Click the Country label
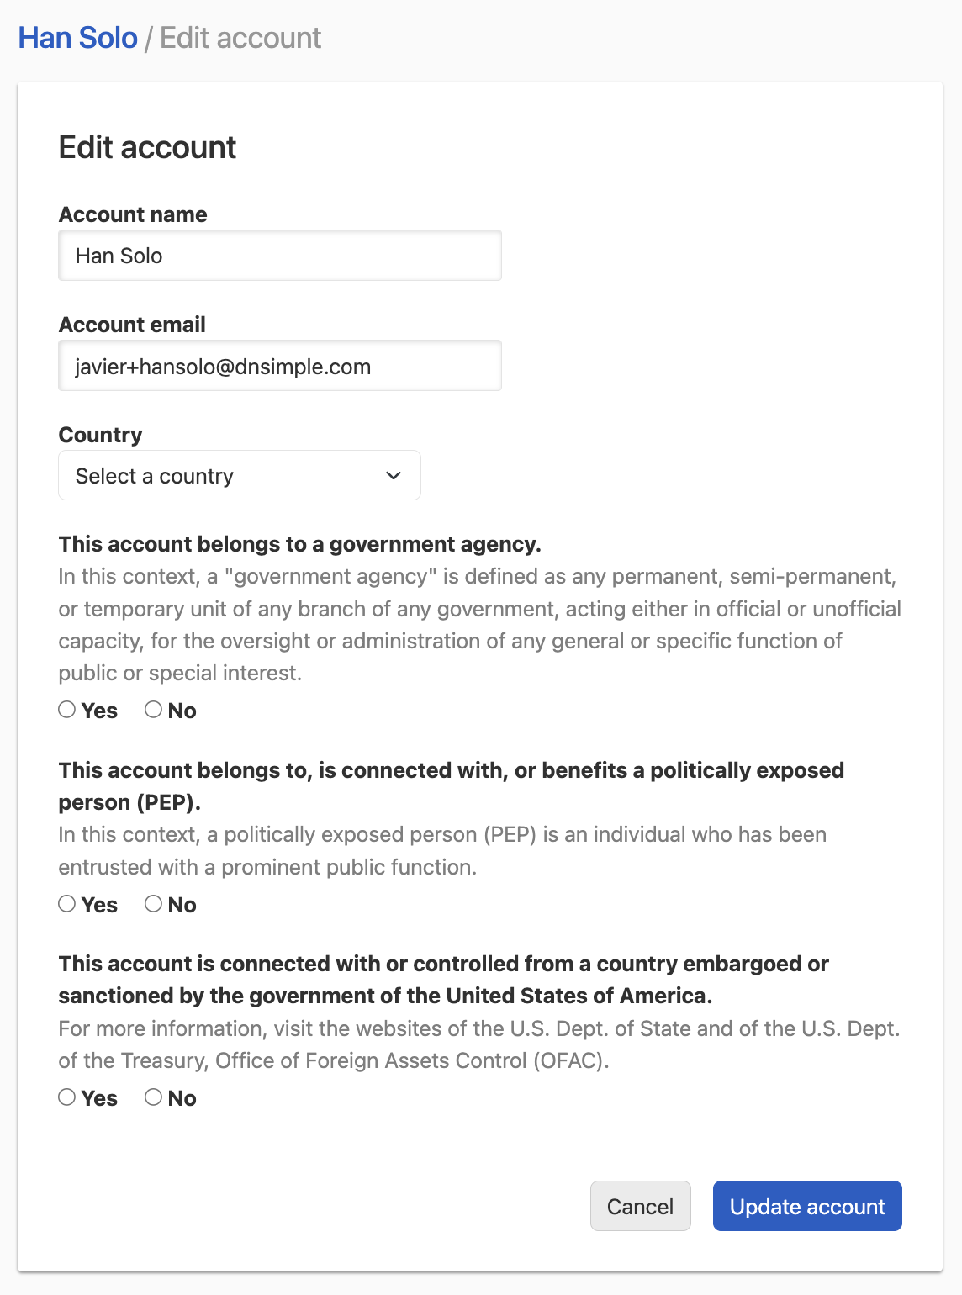The height and width of the screenshot is (1295, 962). 99,435
